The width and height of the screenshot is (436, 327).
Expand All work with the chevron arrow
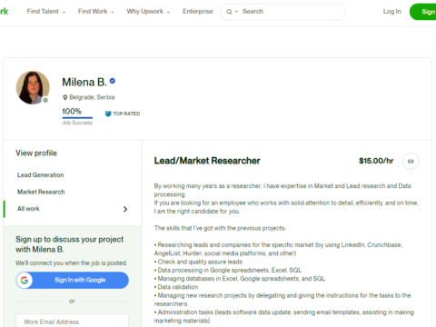125,209
